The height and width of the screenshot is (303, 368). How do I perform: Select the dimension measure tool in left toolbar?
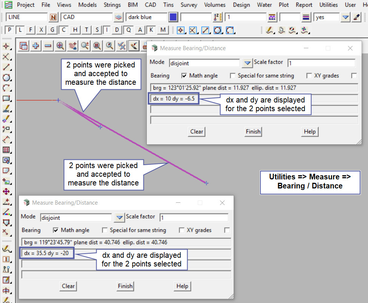pos(6,139)
